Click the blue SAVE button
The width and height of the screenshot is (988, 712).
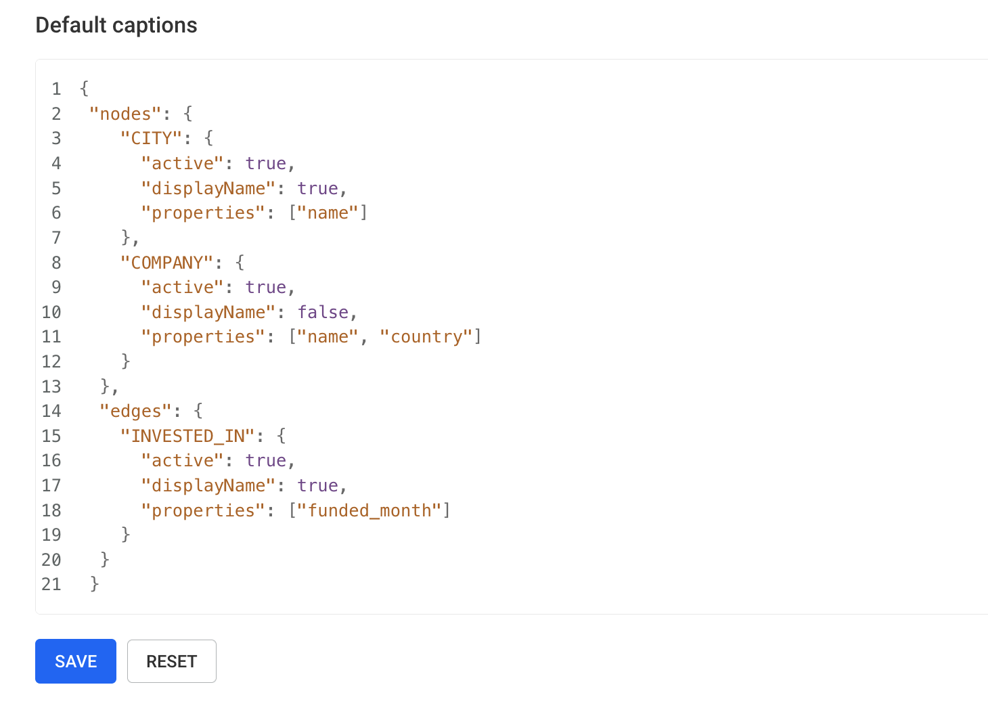point(76,661)
